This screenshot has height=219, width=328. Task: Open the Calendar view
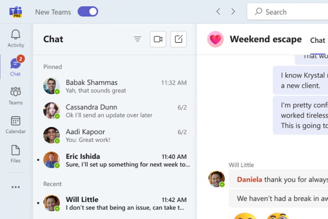click(15, 124)
